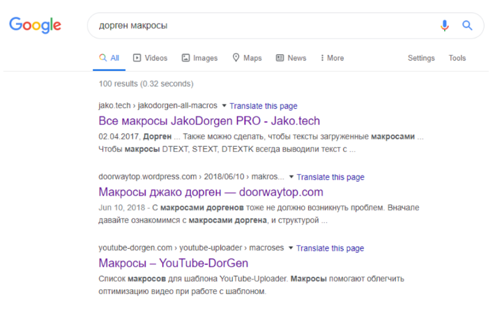Image resolution: width=495 pixels, height=310 pixels.
Task: Open the YouTube-DorGen result title
Action: coord(174,263)
